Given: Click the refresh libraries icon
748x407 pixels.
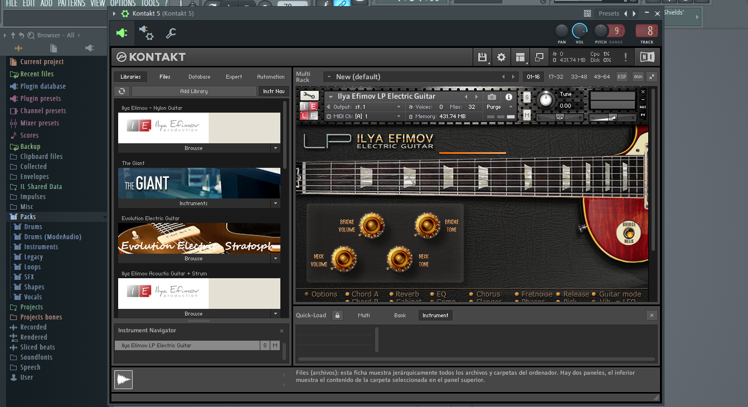Looking at the screenshot, I should 122,91.
